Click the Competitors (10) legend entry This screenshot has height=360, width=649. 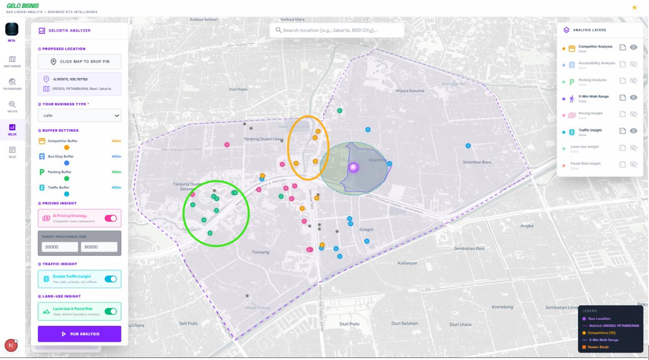pos(599,333)
